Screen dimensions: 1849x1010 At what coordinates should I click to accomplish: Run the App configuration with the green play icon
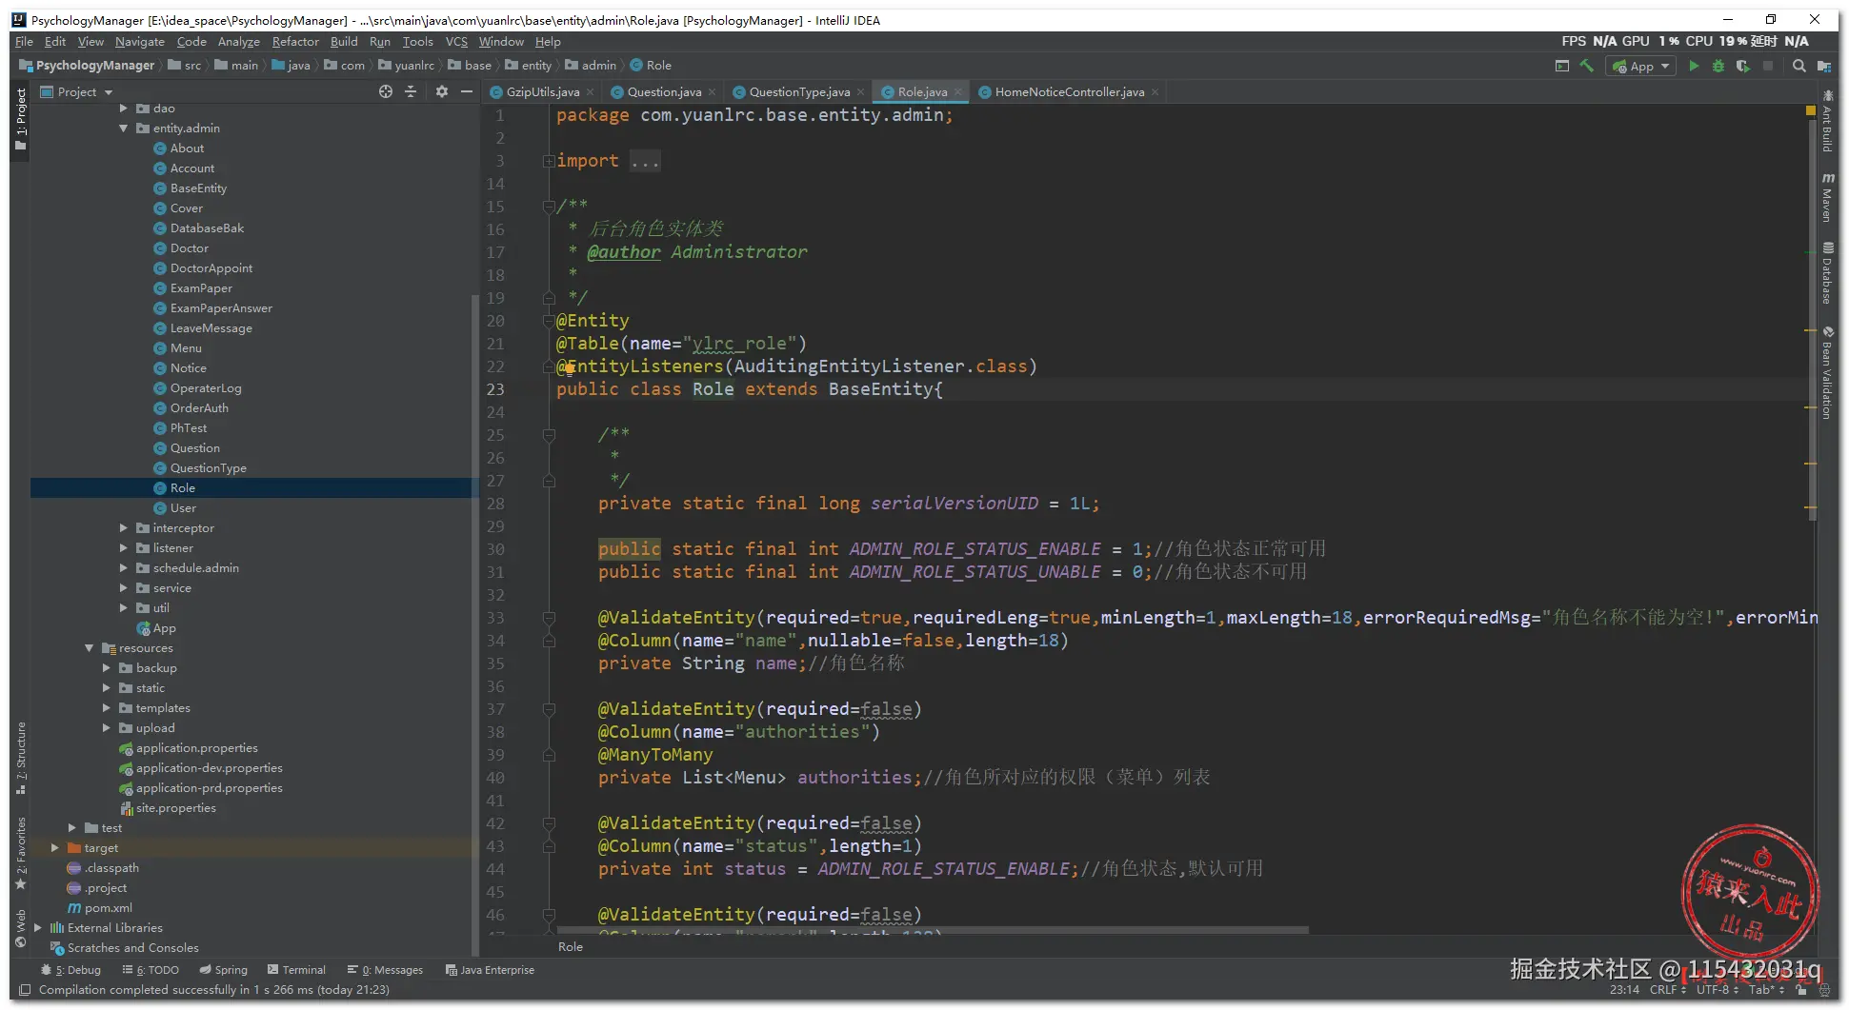(1694, 66)
